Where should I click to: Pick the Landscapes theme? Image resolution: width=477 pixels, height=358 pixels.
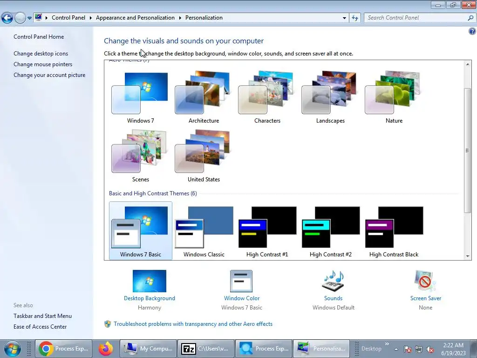pyautogui.click(x=330, y=97)
